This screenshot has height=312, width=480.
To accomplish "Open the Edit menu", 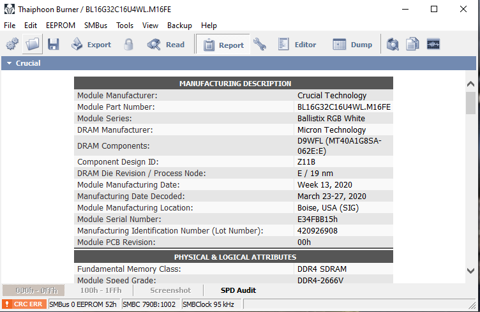I will tap(31, 26).
